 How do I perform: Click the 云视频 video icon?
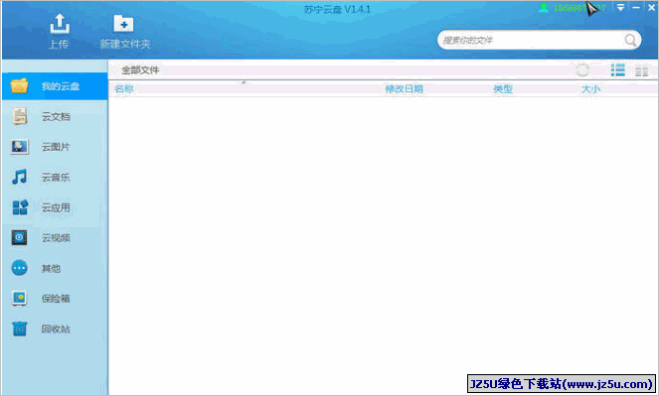pyautogui.click(x=19, y=237)
